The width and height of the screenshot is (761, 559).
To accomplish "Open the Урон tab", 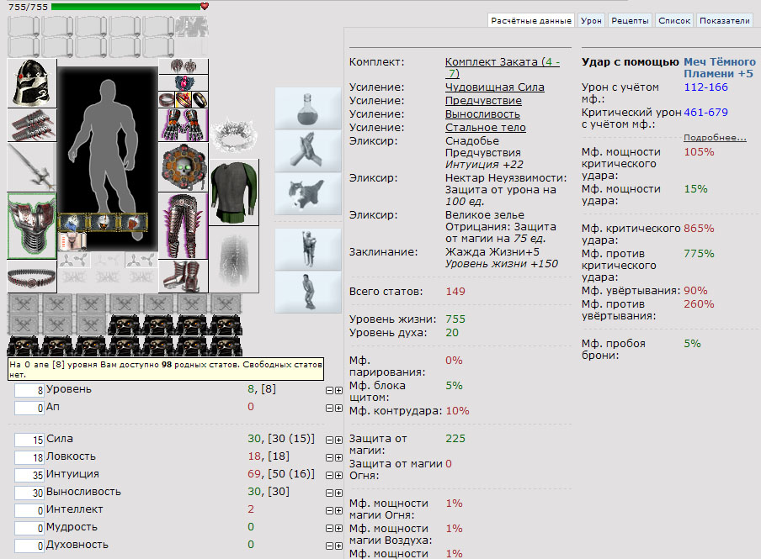I will tap(591, 20).
